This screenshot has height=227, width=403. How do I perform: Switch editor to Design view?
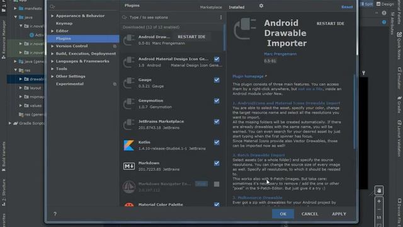385,4
